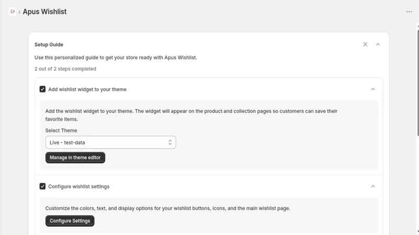Collapse the Setup Guide card
Viewport: 419px width, 235px height.
pos(378,44)
